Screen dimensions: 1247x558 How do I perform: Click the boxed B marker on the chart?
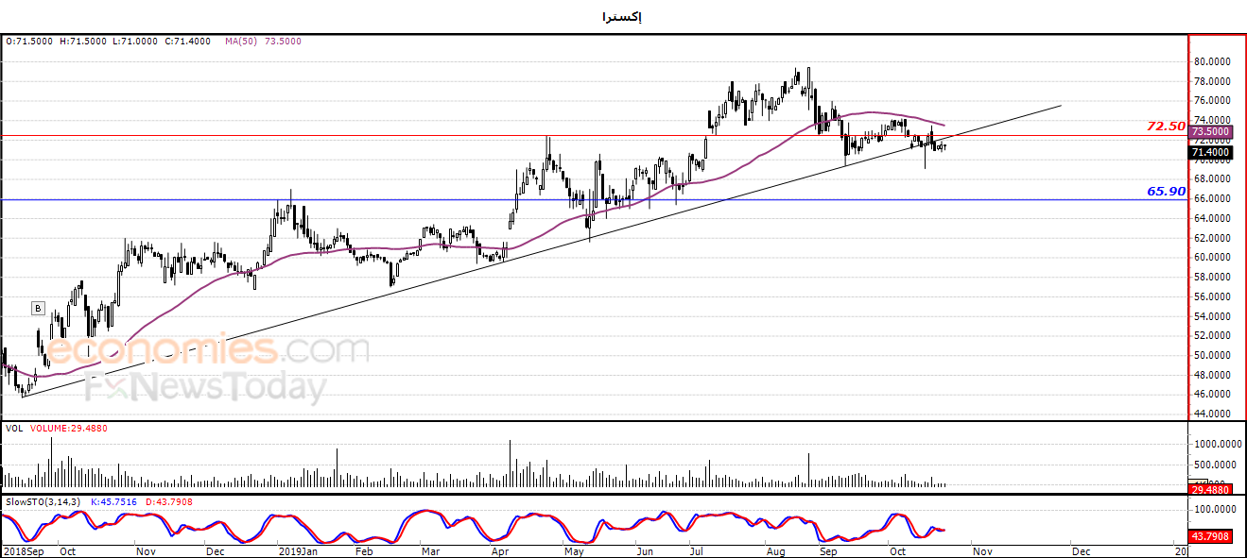tap(38, 308)
